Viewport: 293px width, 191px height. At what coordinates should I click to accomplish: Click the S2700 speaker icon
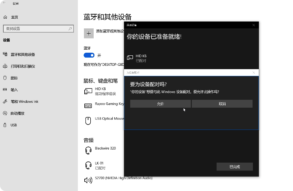click(88, 180)
